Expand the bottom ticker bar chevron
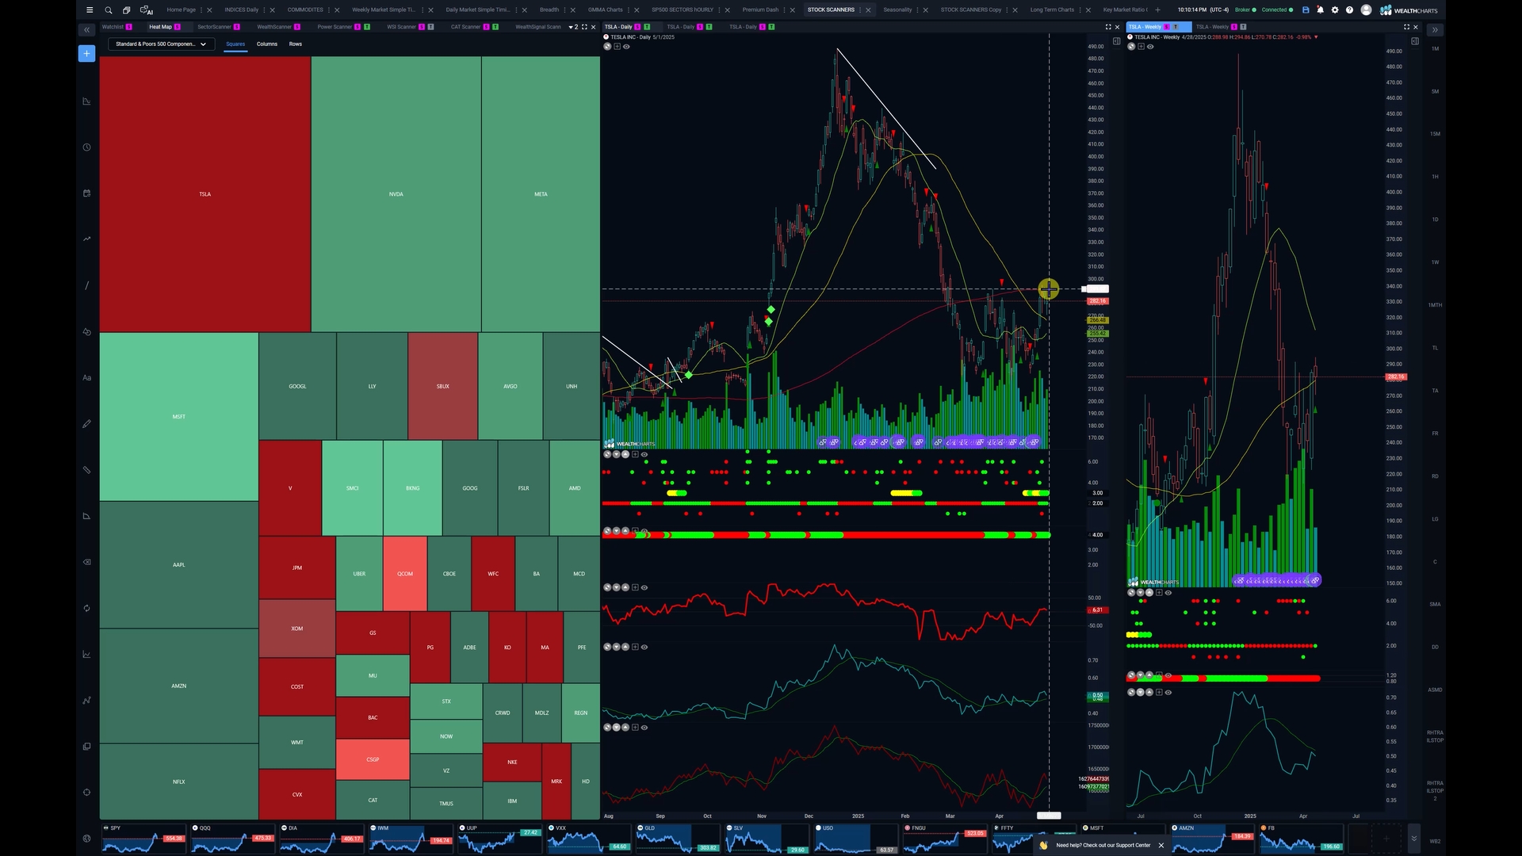1522x856 pixels. point(1413,838)
